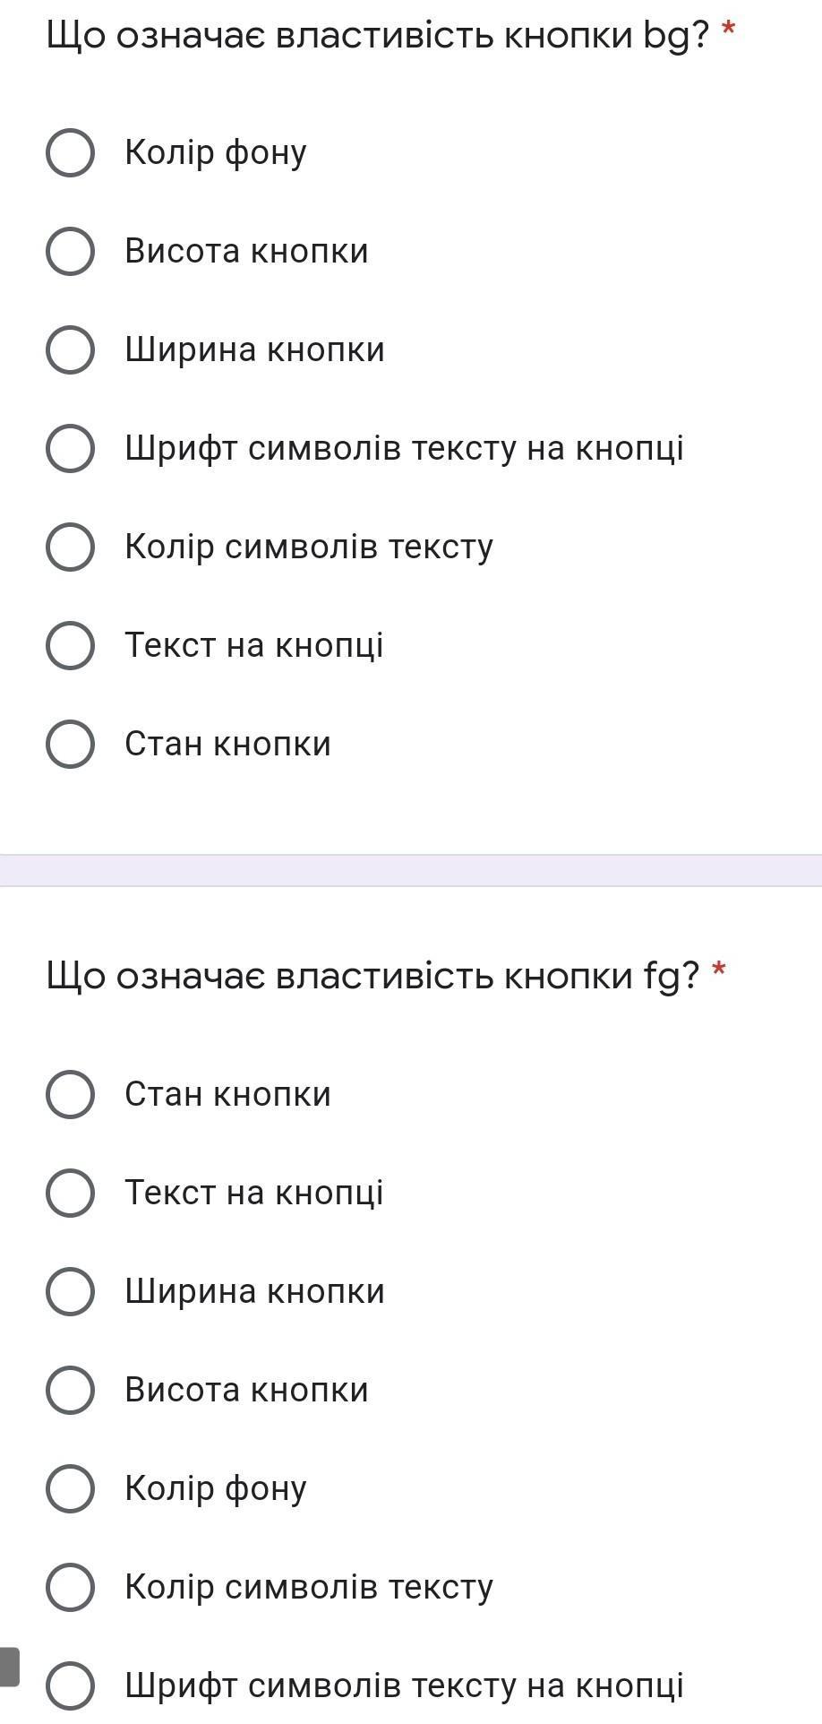
Task: Click the red asterisk on fg question
Action: [718, 970]
